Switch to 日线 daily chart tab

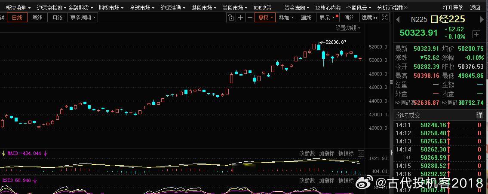17,18
